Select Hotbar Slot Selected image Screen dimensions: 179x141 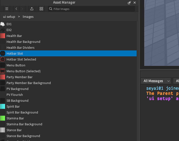[x=21, y=60]
